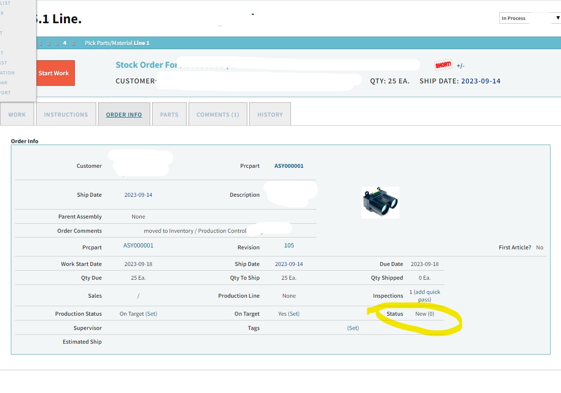
Task: Click Revision 105 link
Action: point(289,245)
